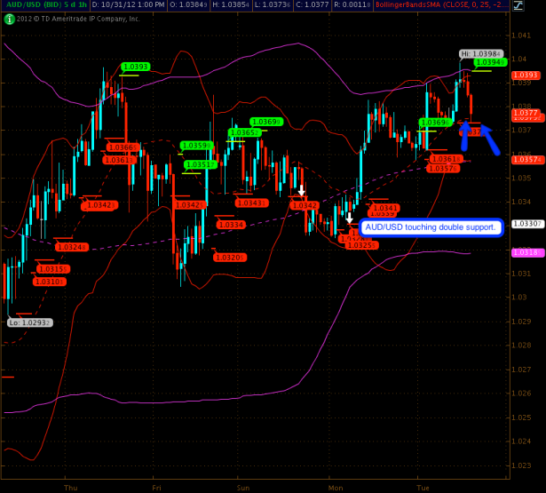Screen dimensions: 546x493
Task: Click the green 1.0359 price bubble
Action: [x=194, y=146]
